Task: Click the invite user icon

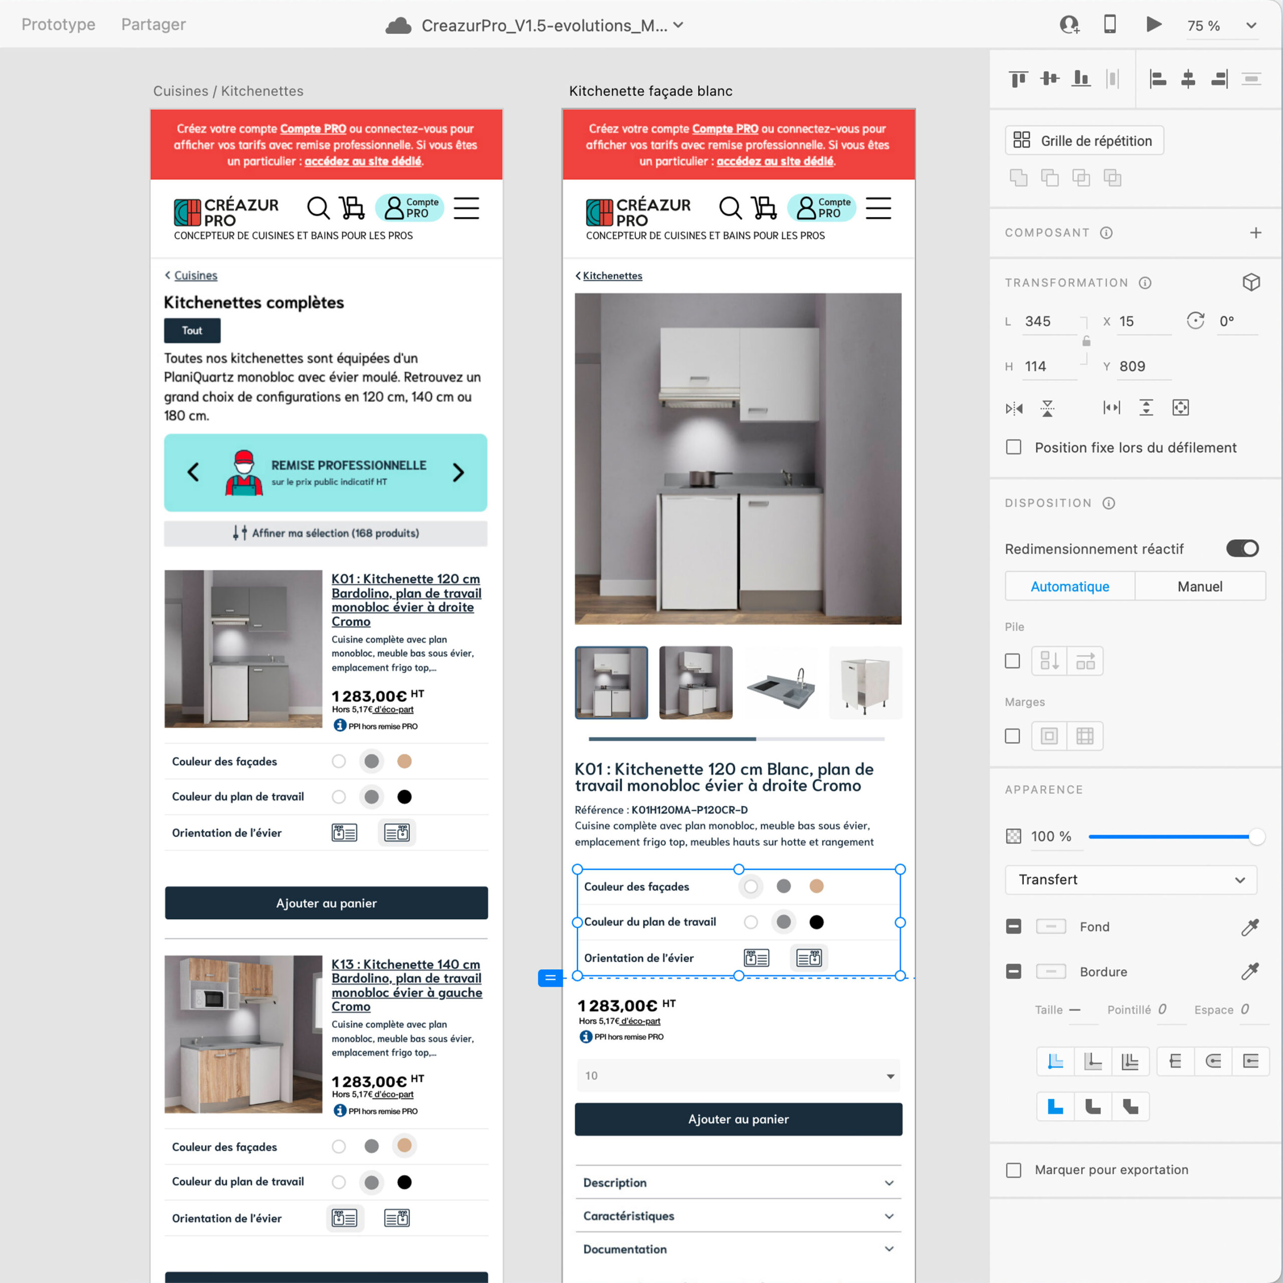Action: coord(1068,25)
